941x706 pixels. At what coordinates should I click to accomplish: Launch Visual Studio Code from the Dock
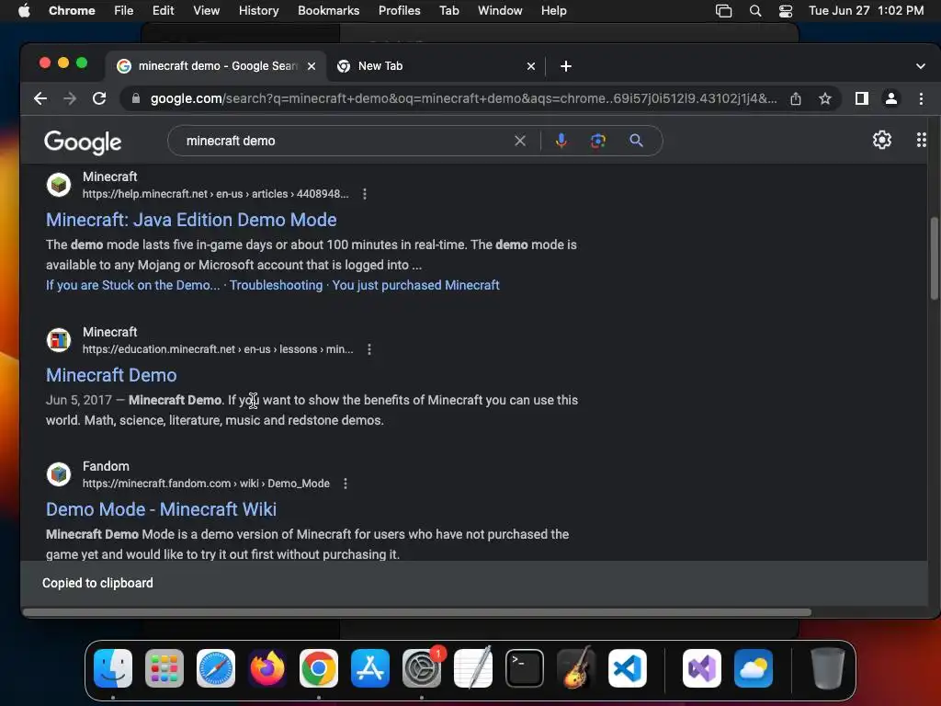pyautogui.click(x=627, y=668)
